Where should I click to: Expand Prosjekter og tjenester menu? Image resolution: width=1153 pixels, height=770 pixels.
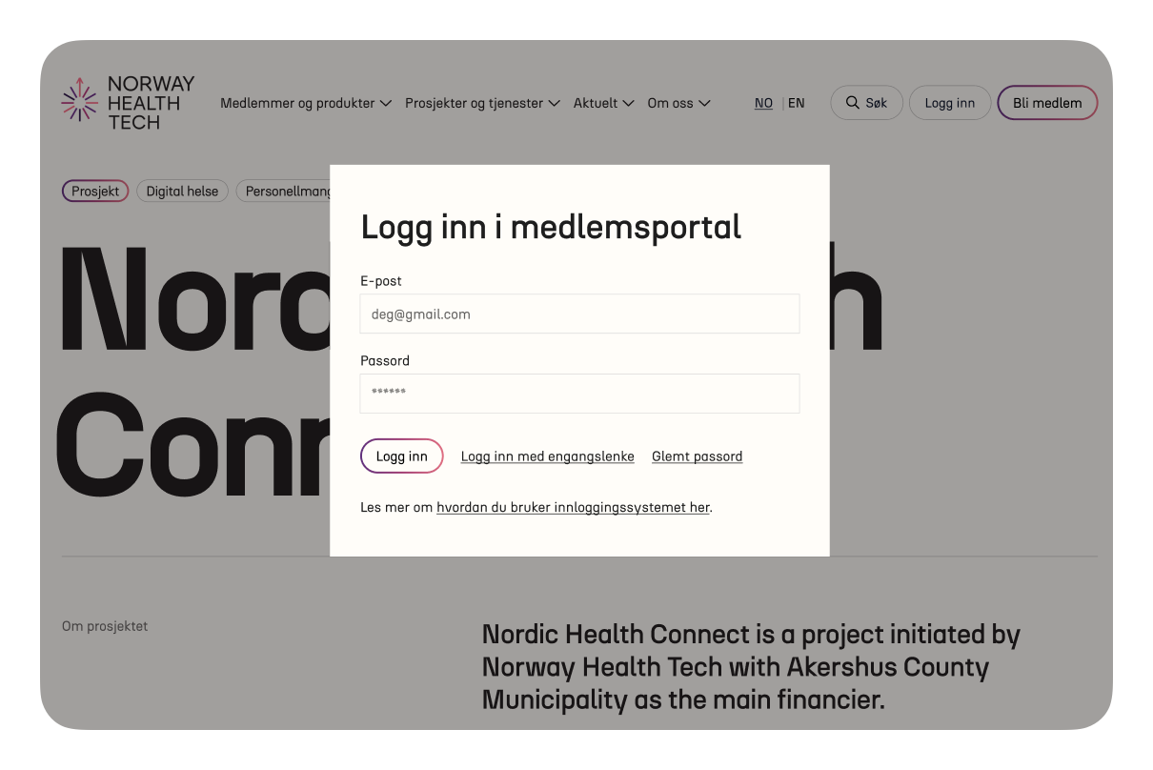482,103
